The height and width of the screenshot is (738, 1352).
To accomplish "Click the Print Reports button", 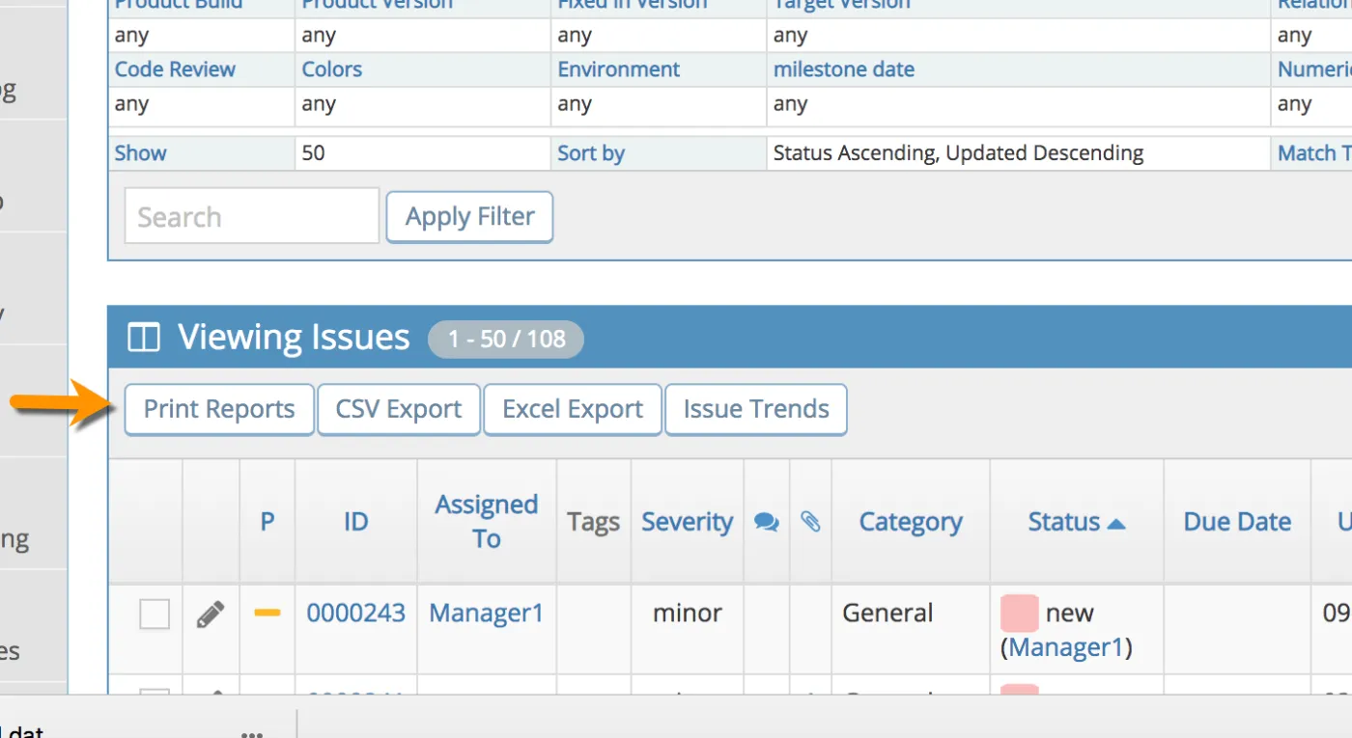I will (219, 409).
